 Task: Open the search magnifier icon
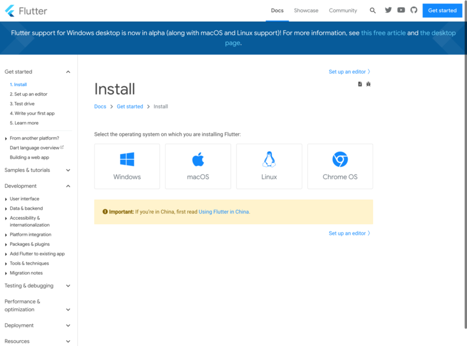pos(373,10)
